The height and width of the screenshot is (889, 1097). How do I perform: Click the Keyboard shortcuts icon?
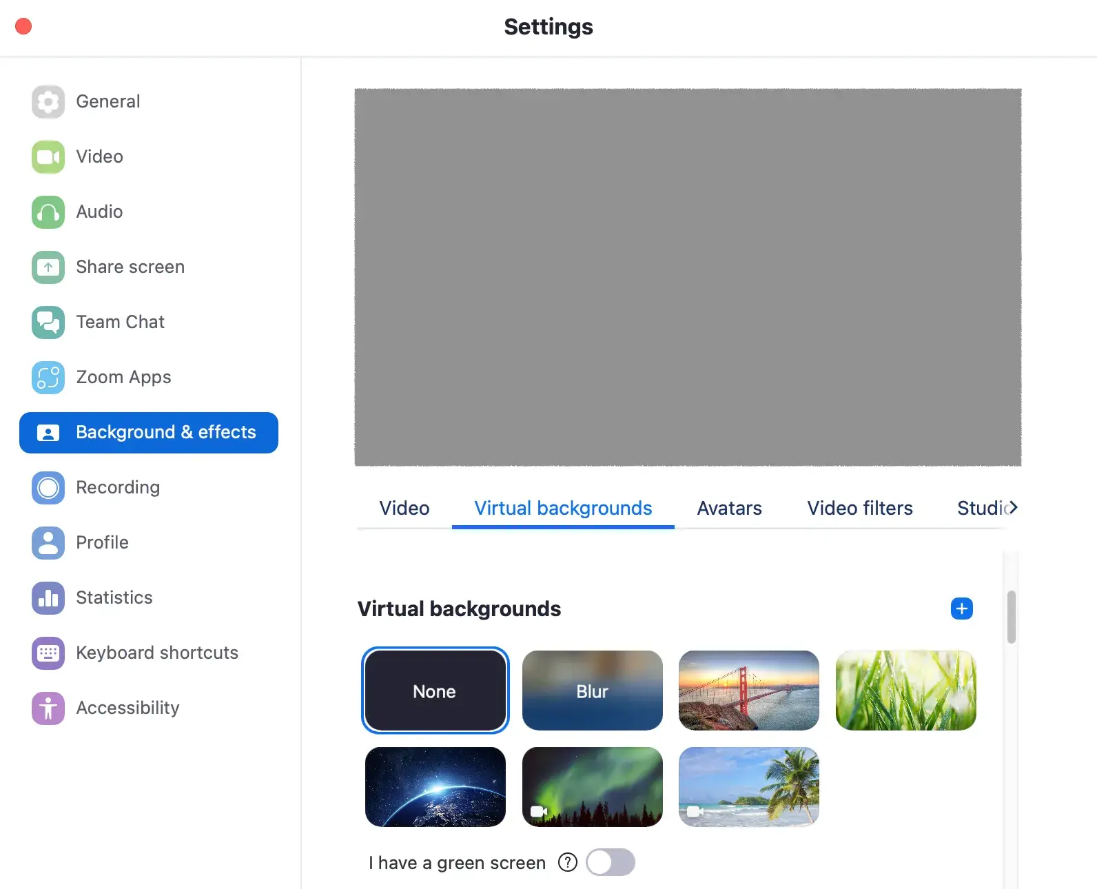(x=48, y=653)
